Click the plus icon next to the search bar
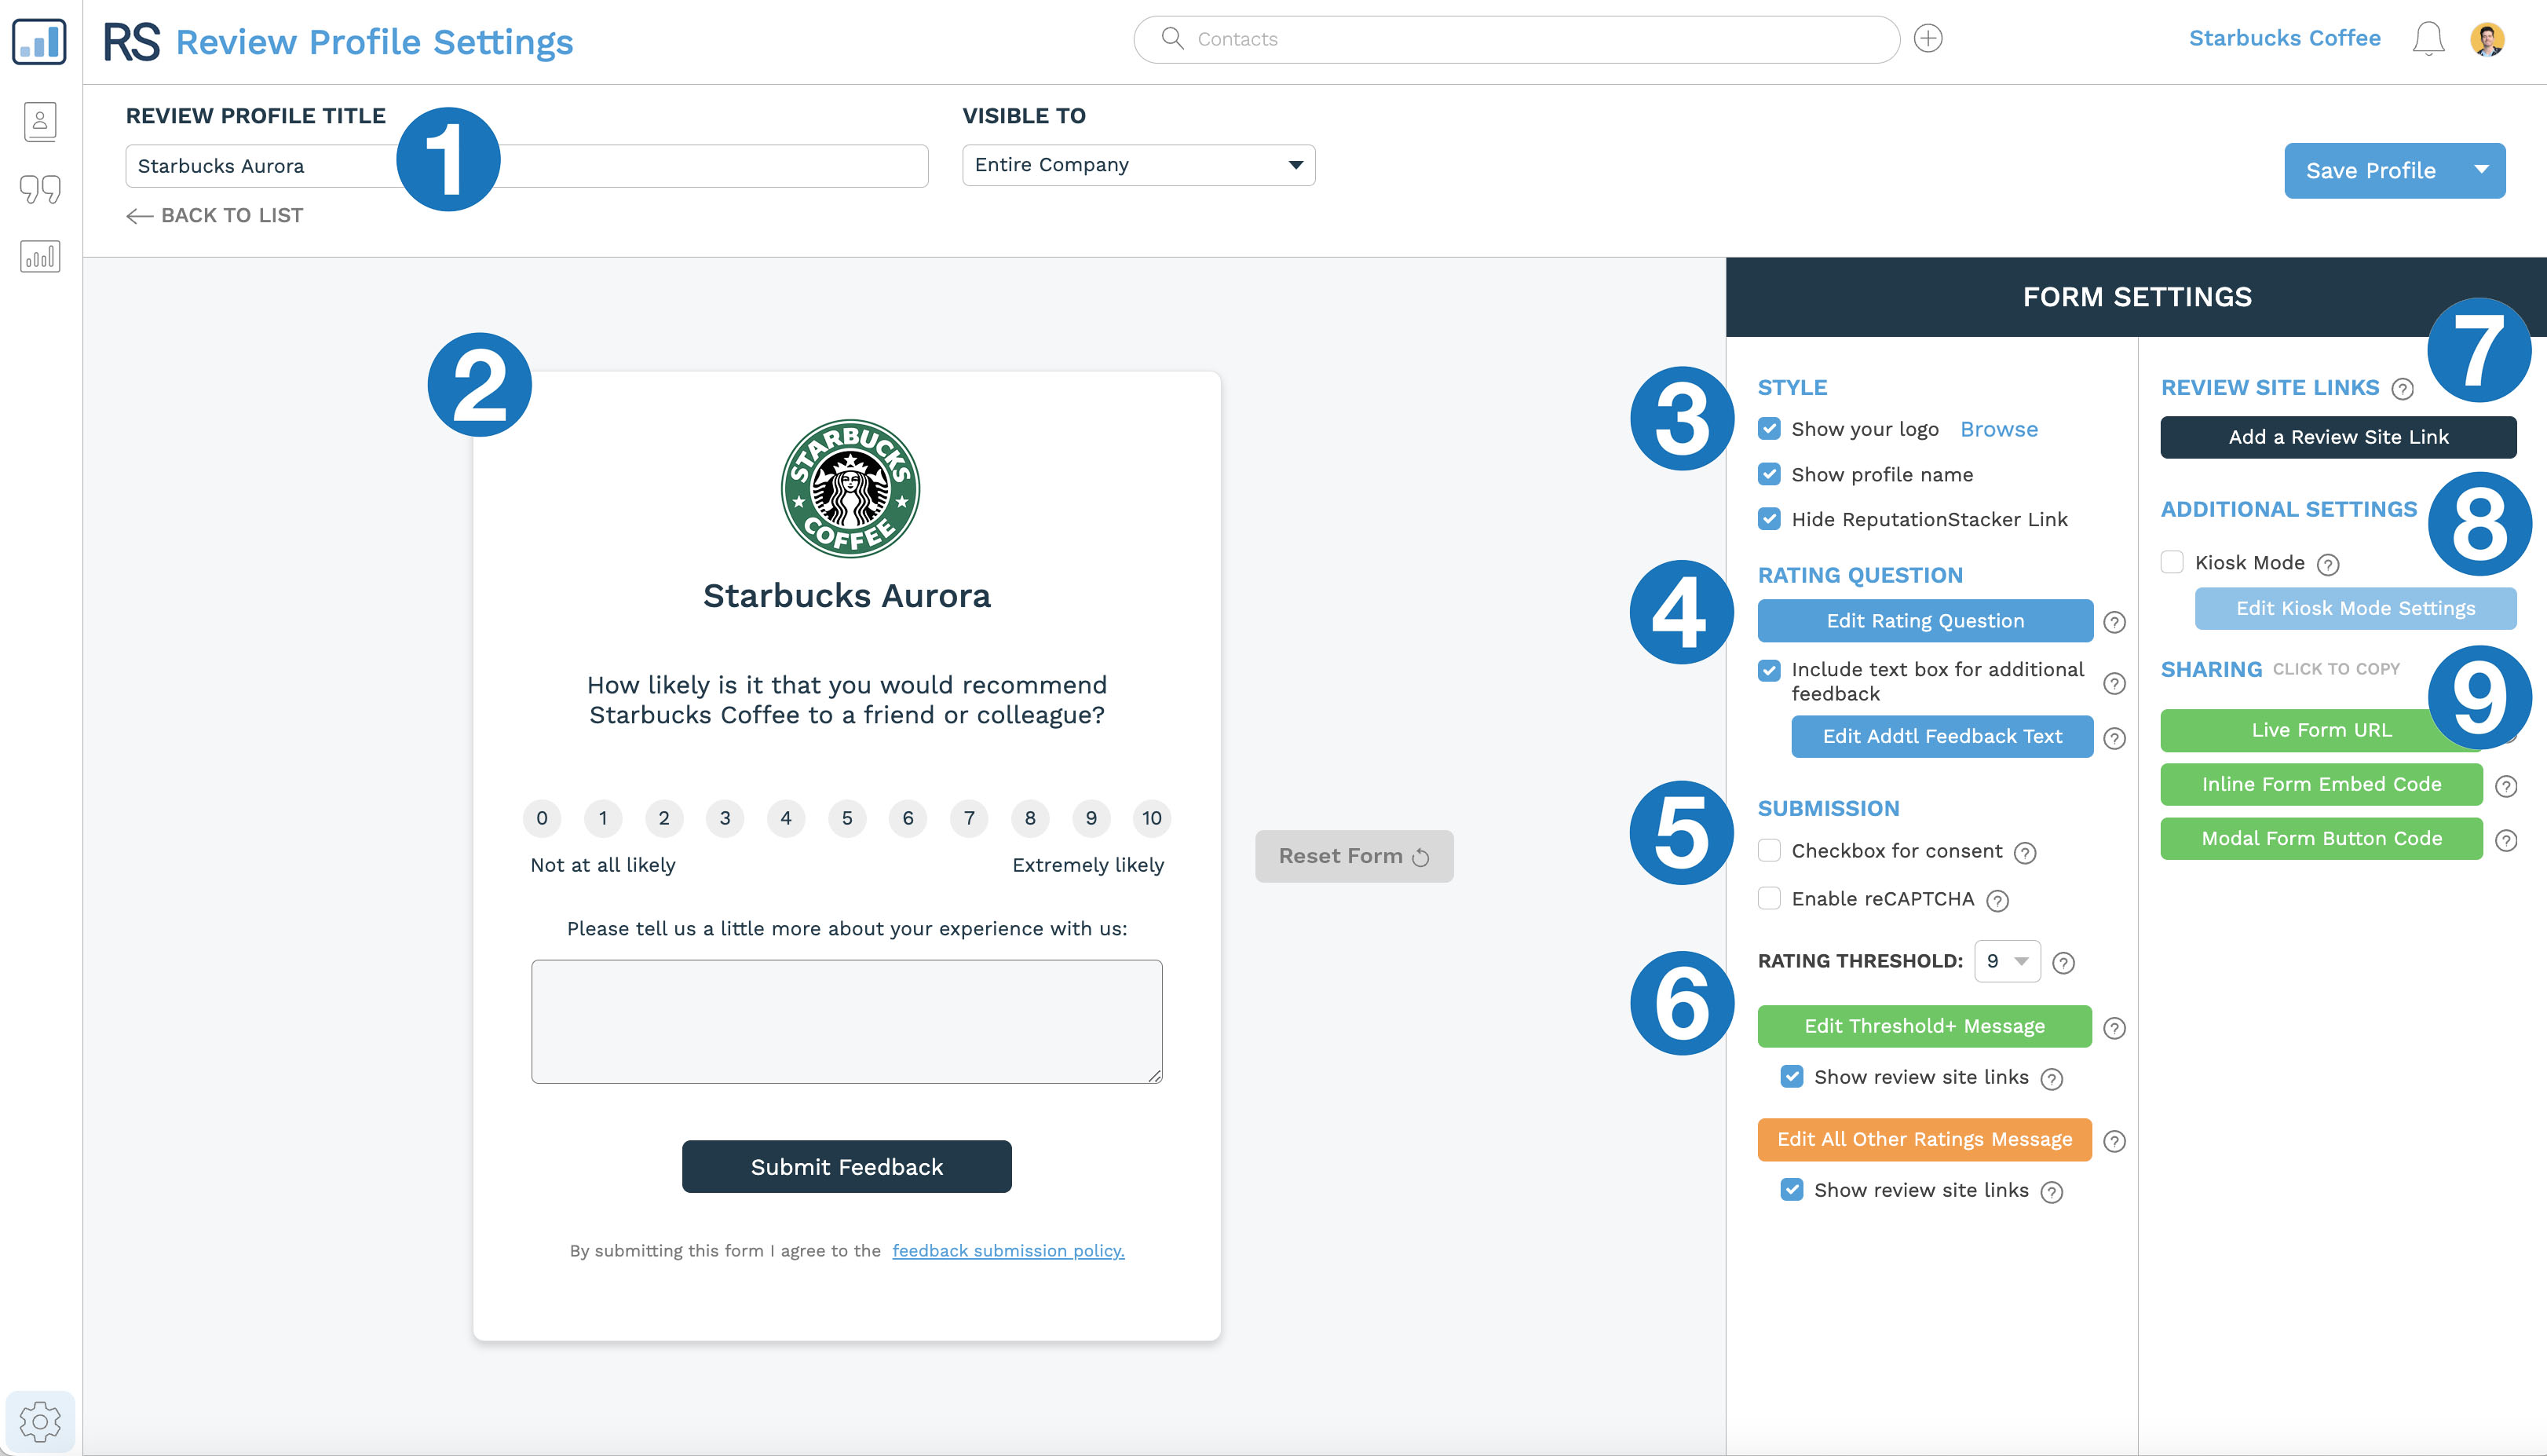 1928,38
